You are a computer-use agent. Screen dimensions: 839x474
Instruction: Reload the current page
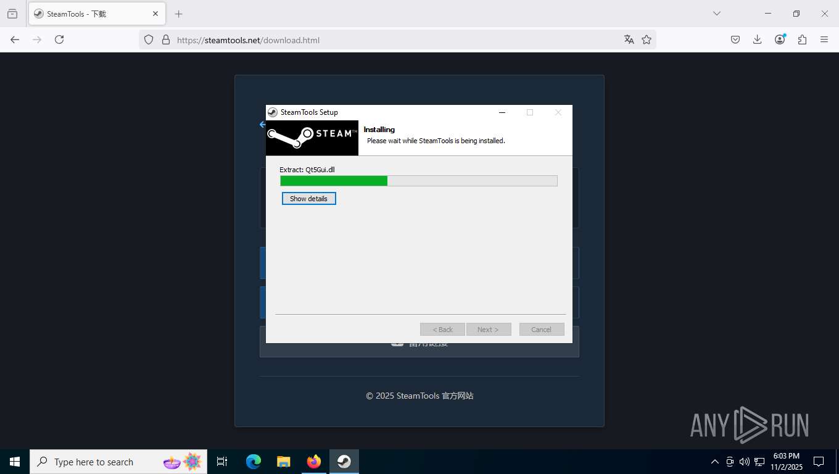[59, 39]
